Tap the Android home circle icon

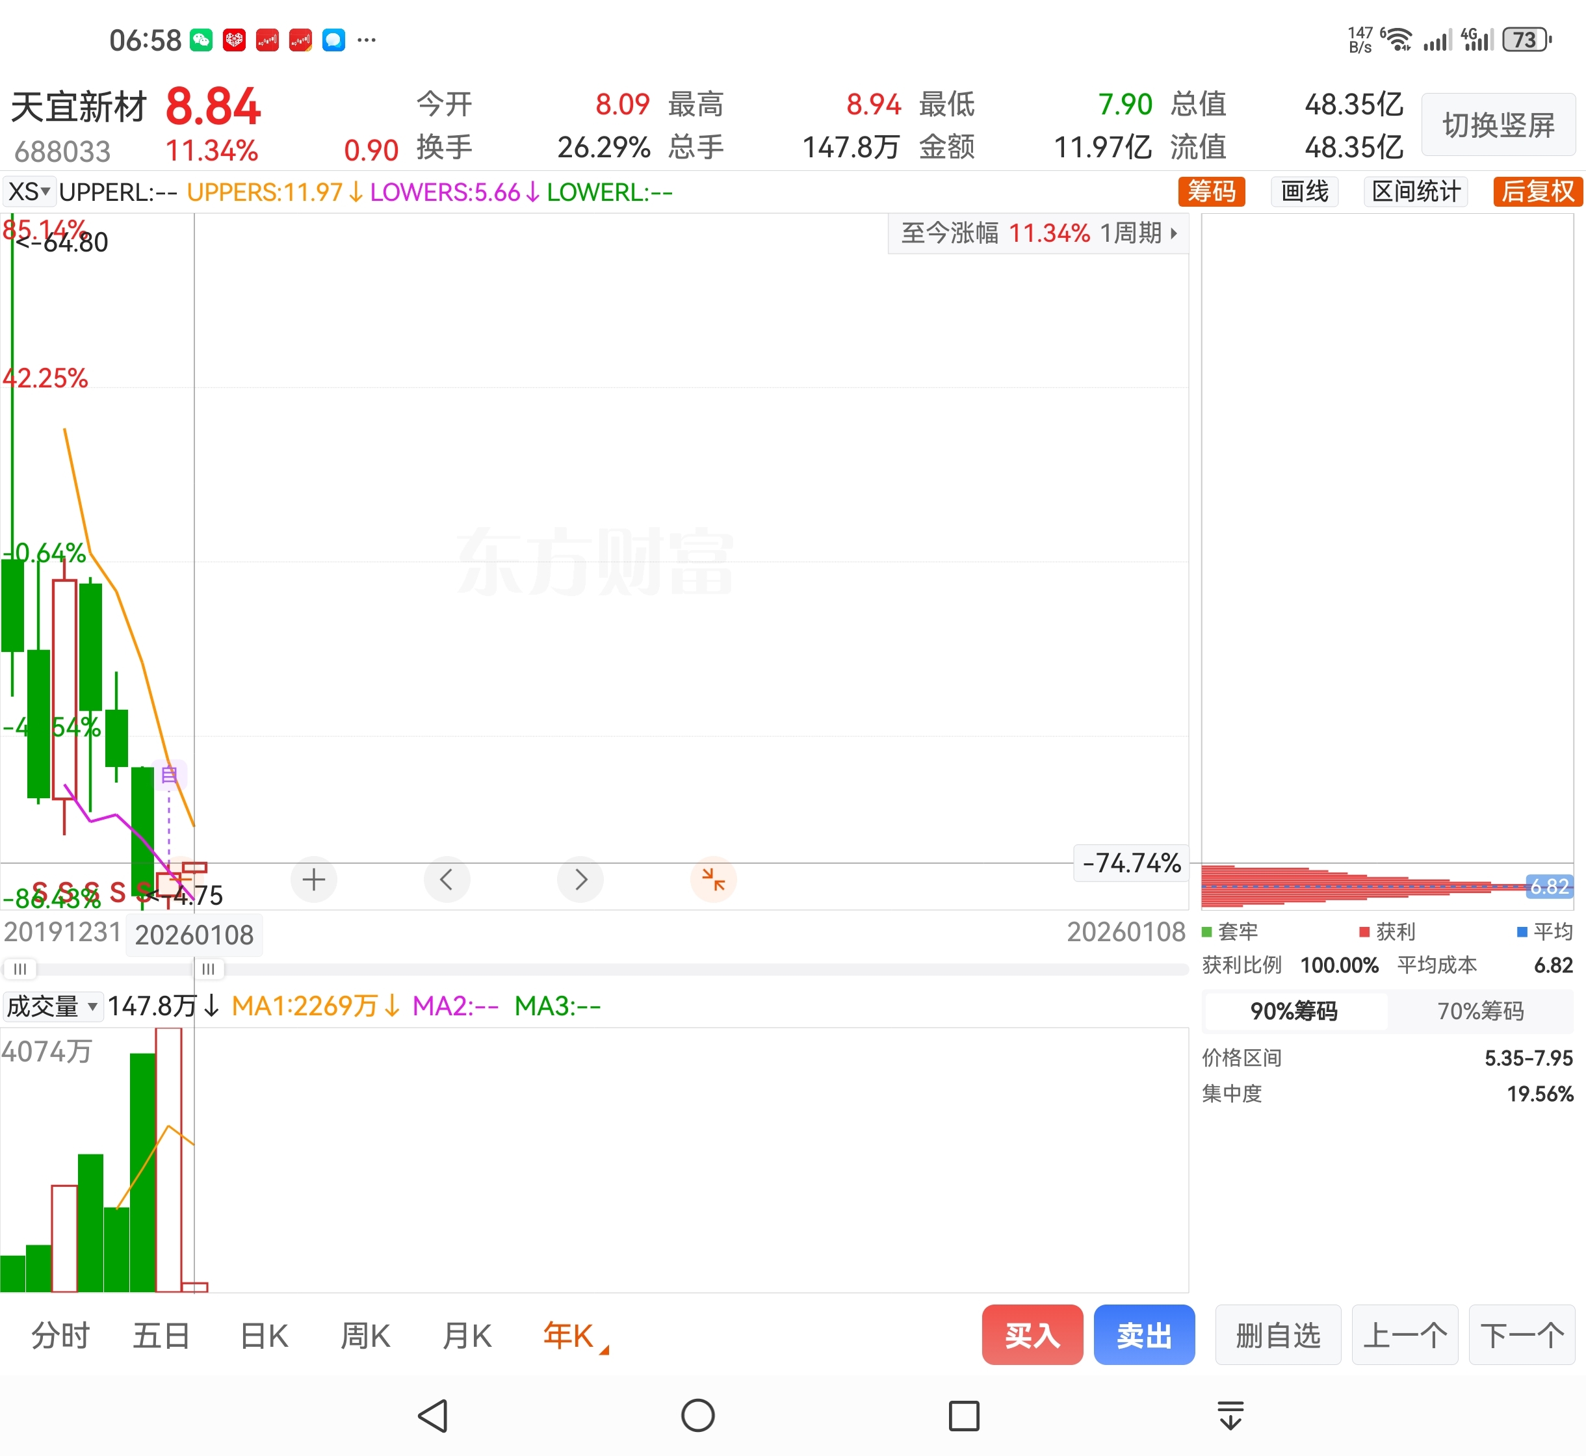(x=697, y=1416)
